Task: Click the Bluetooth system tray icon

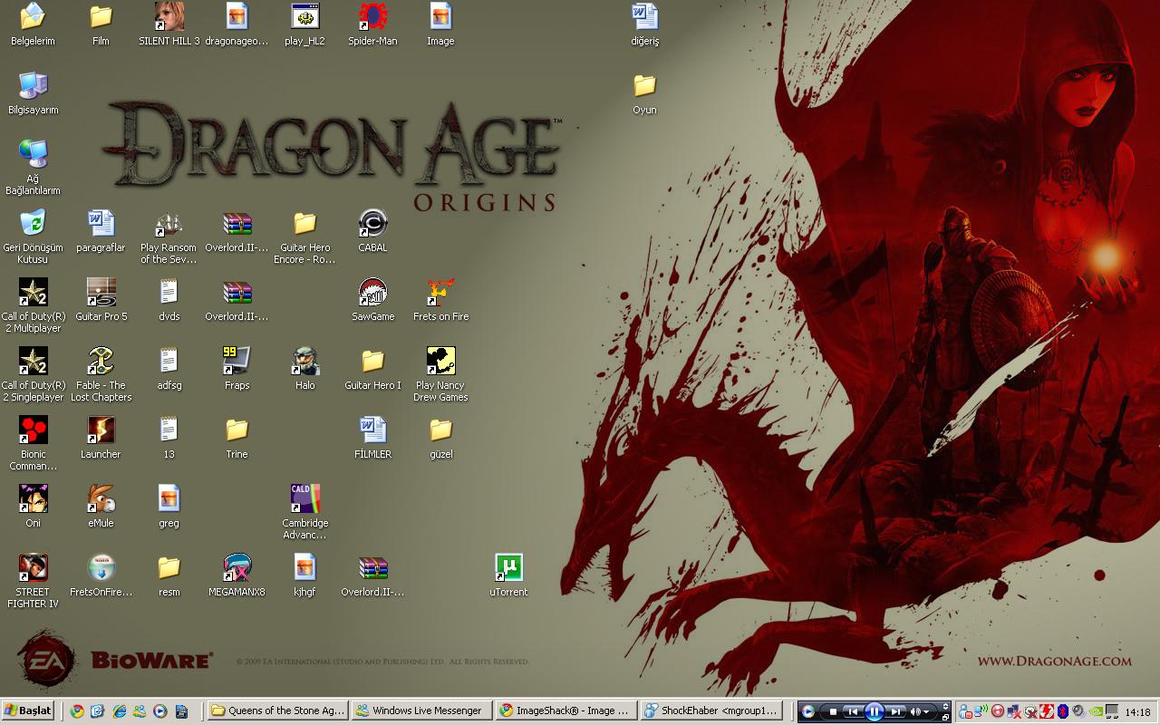Action: pyautogui.click(x=1063, y=711)
